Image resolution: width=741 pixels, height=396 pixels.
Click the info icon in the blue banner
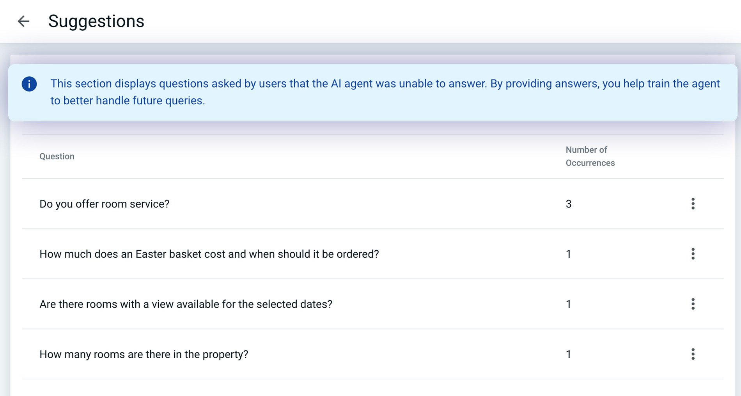point(30,84)
